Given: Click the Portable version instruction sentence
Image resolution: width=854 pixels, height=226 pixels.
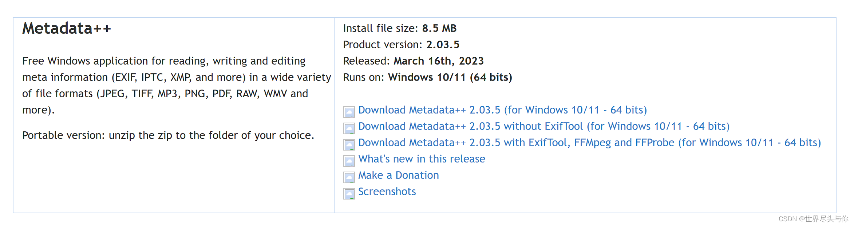Looking at the screenshot, I should pyautogui.click(x=168, y=135).
